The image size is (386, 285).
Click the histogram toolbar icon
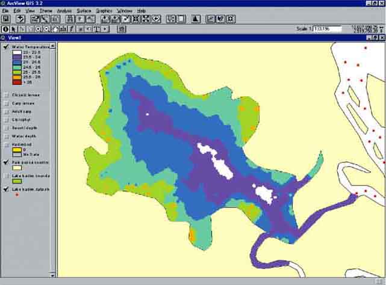coord(196,19)
